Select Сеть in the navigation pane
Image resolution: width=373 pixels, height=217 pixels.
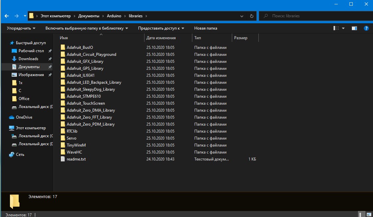coord(20,155)
